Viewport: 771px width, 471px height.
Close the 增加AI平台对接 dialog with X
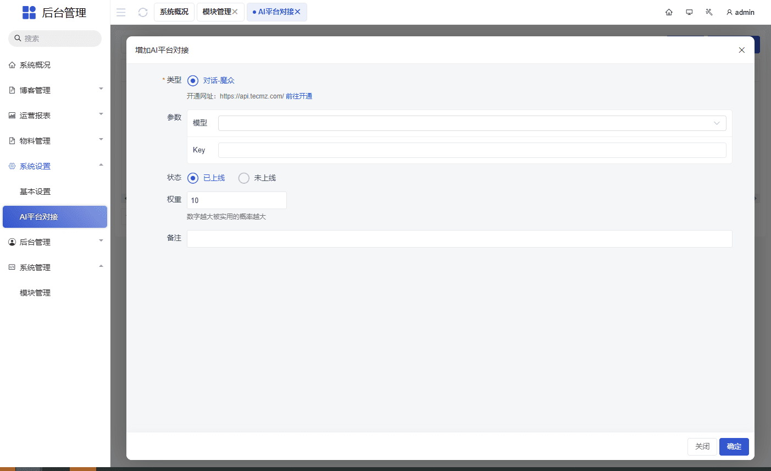pyautogui.click(x=741, y=50)
